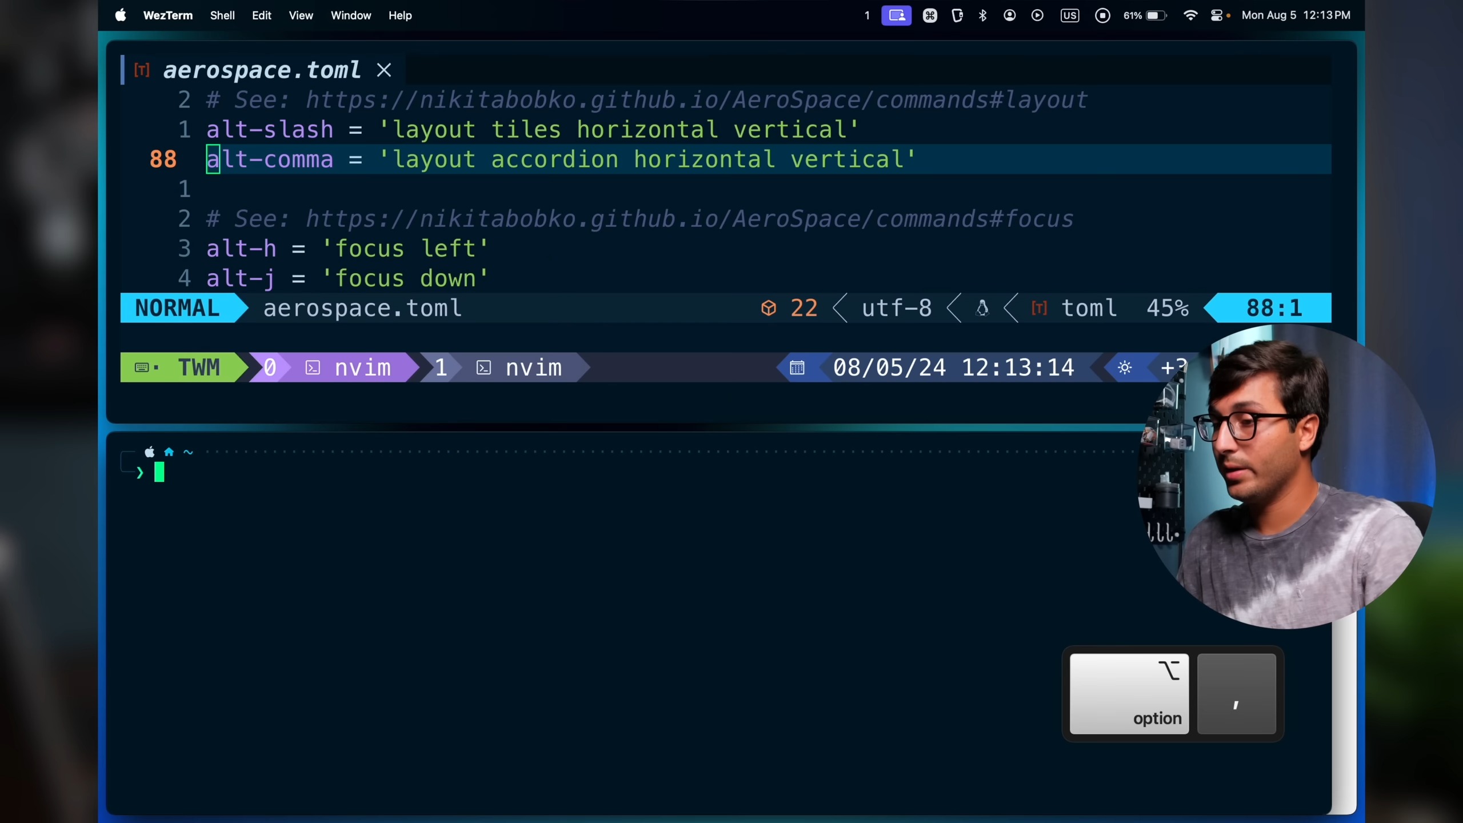Screen dimensions: 1463x823
Task: Click the menu bar date and time
Action: (x=1296, y=15)
